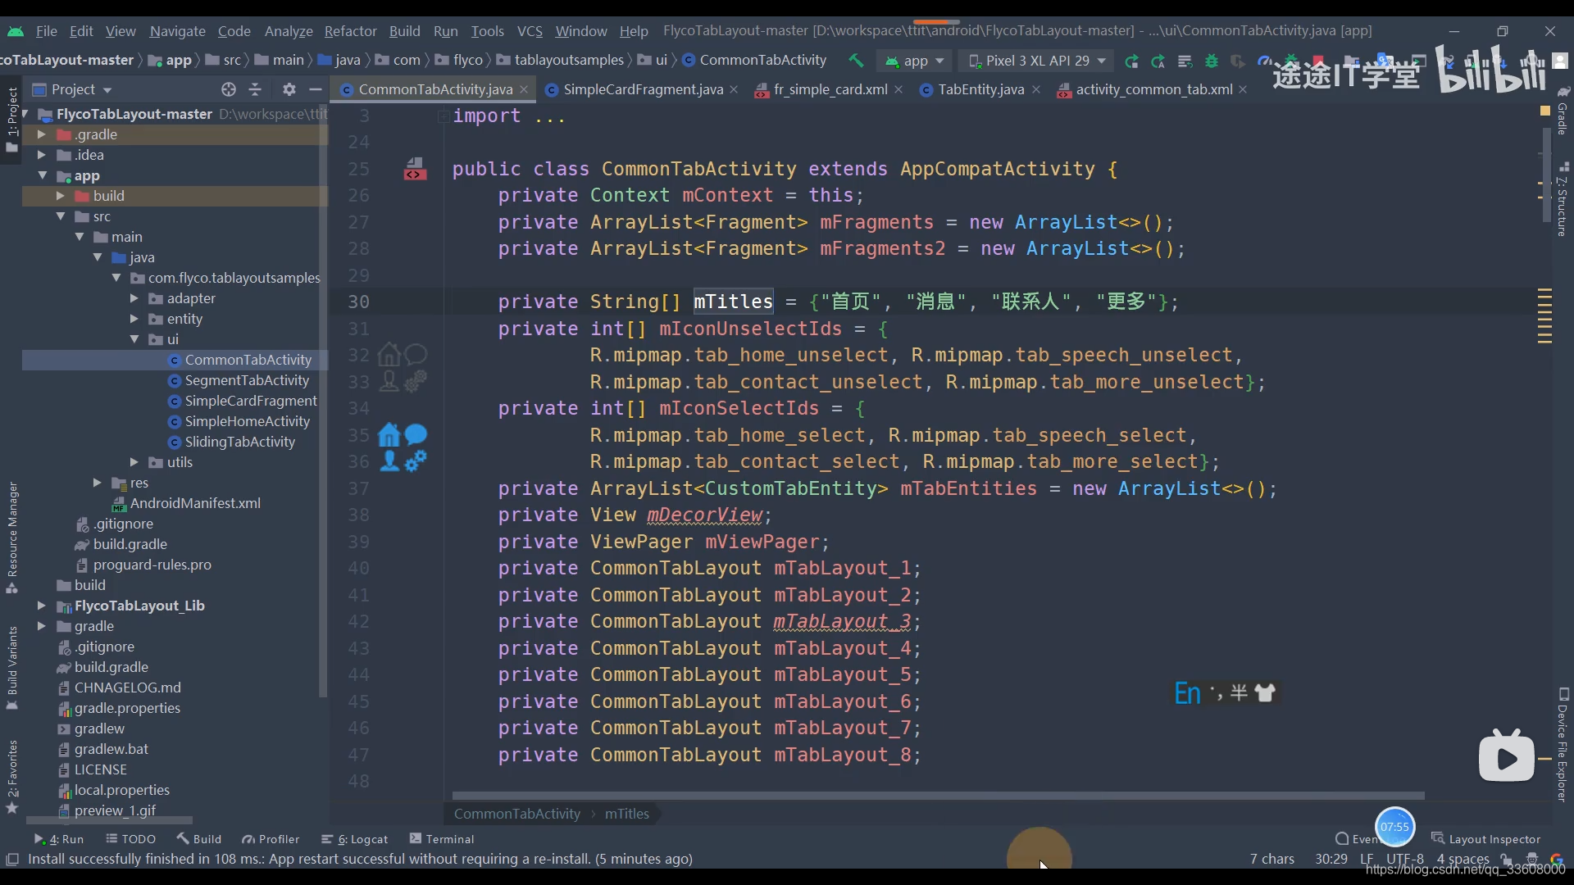This screenshot has width=1574, height=885.
Task: Click mTitles in bottom breadcrumb
Action: click(626, 814)
